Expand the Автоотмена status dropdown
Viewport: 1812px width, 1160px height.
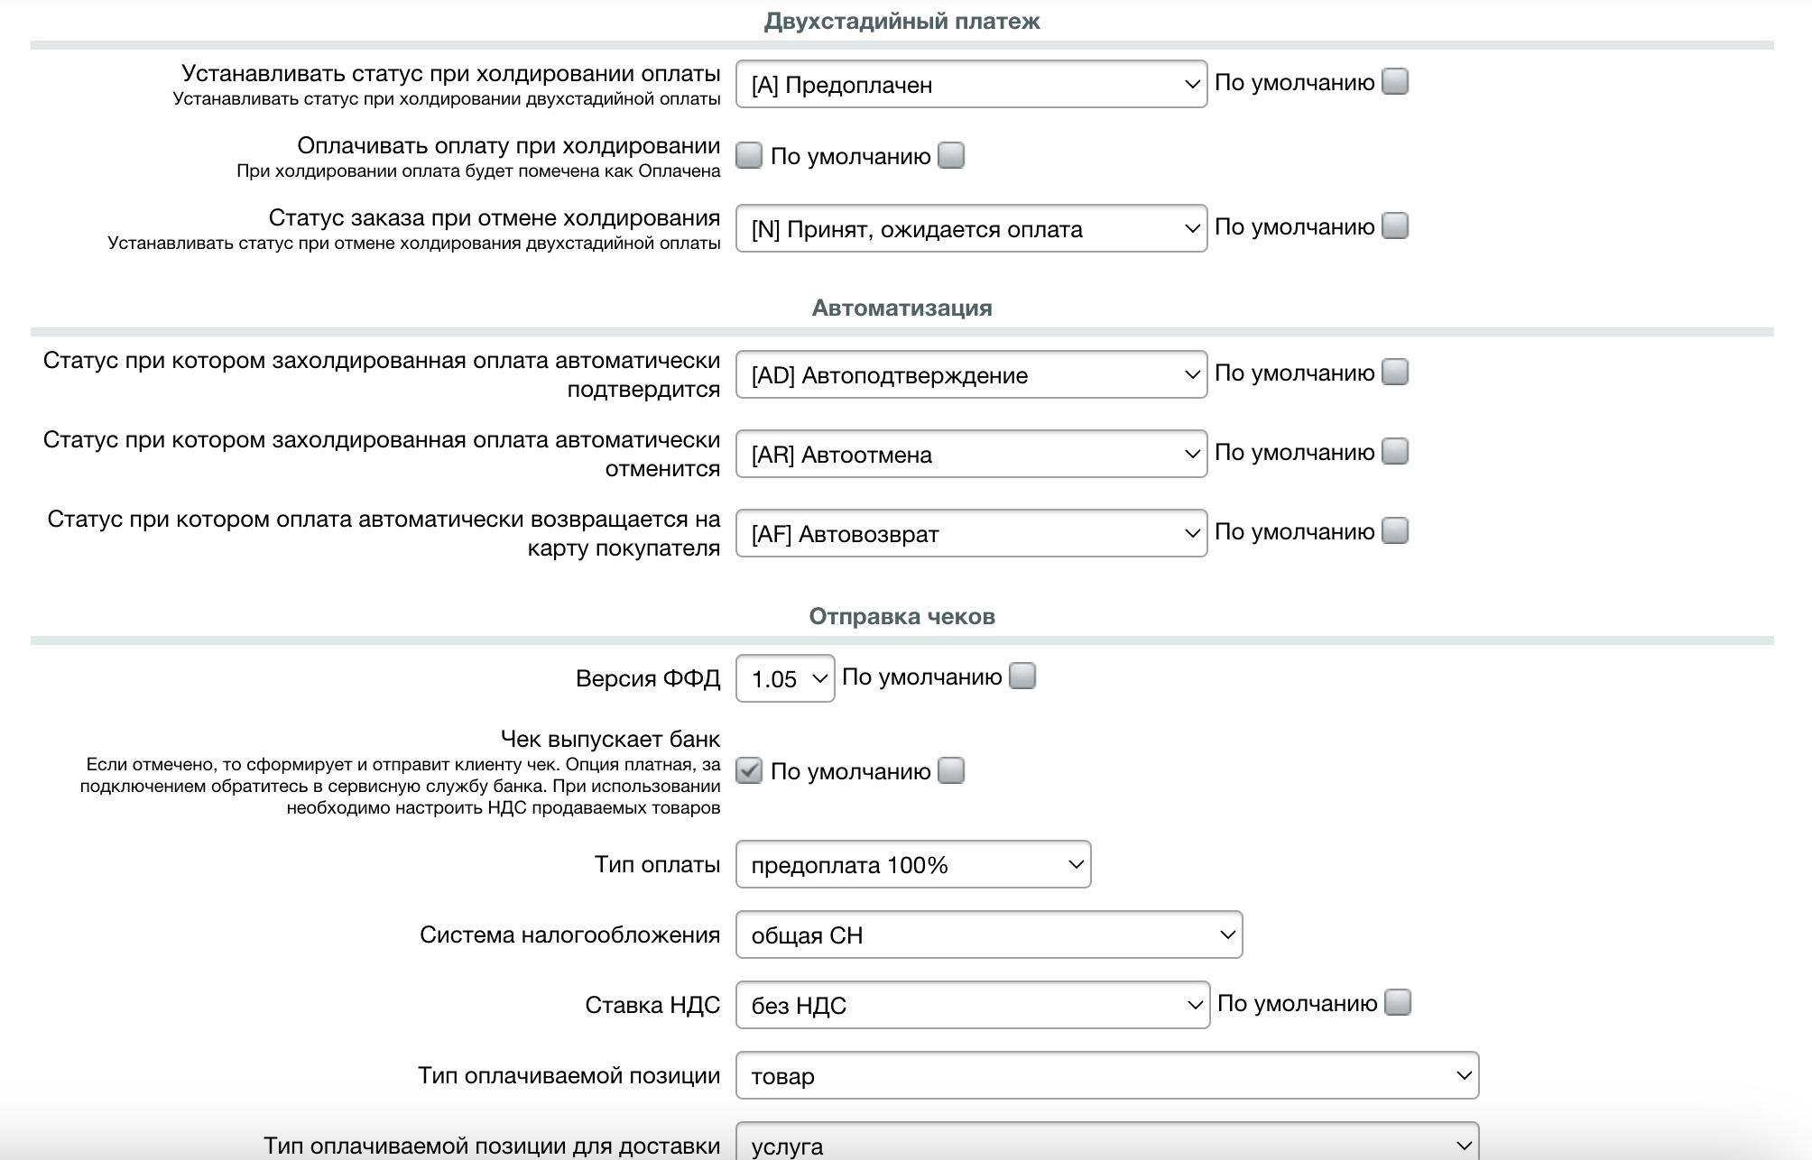coord(971,455)
